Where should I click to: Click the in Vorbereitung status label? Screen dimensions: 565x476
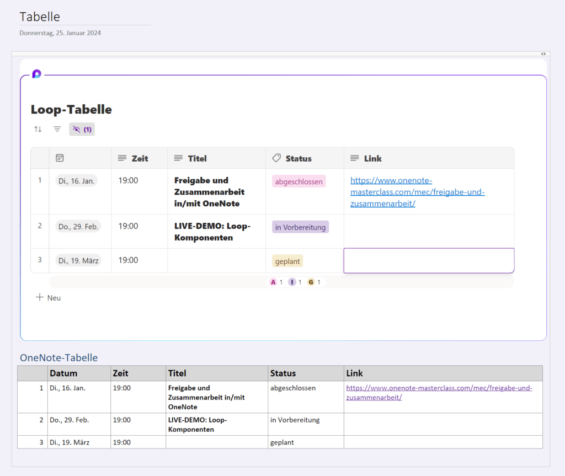(x=301, y=227)
